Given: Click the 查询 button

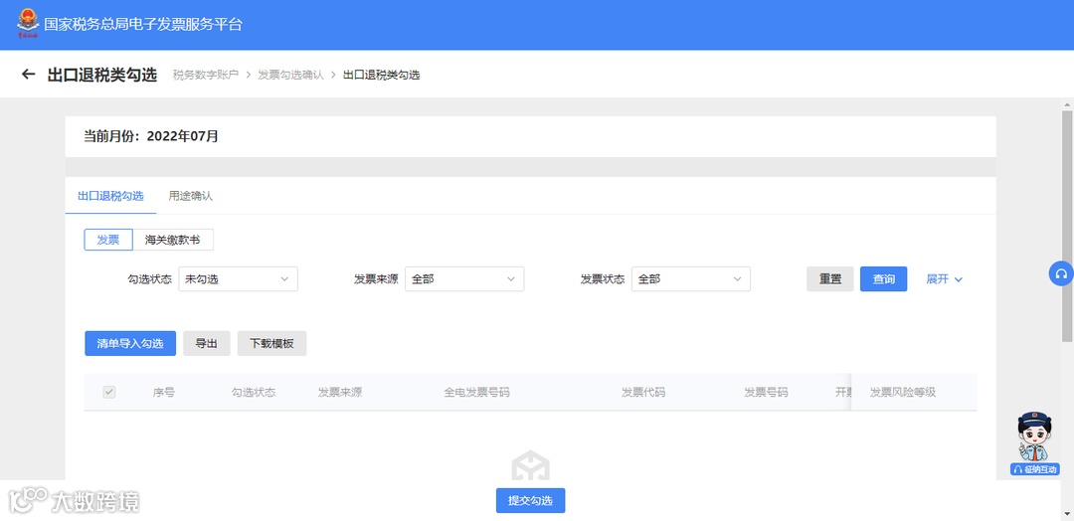Looking at the screenshot, I should coord(884,279).
